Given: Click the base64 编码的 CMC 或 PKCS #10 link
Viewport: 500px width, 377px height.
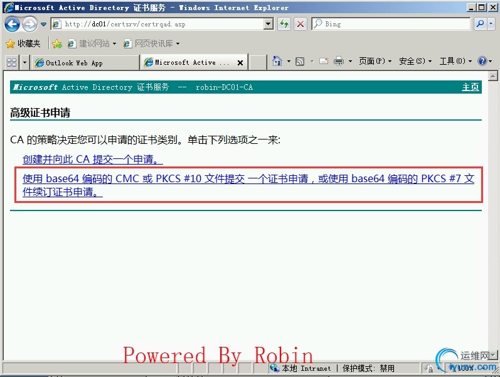Looking at the screenshot, I should (x=248, y=185).
